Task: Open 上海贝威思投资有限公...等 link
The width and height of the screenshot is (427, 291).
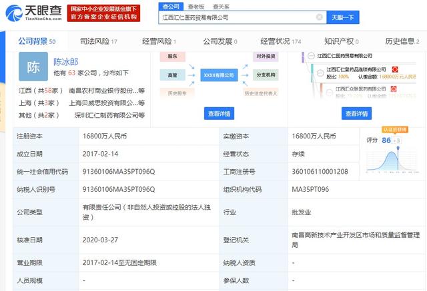Action: pos(107,103)
